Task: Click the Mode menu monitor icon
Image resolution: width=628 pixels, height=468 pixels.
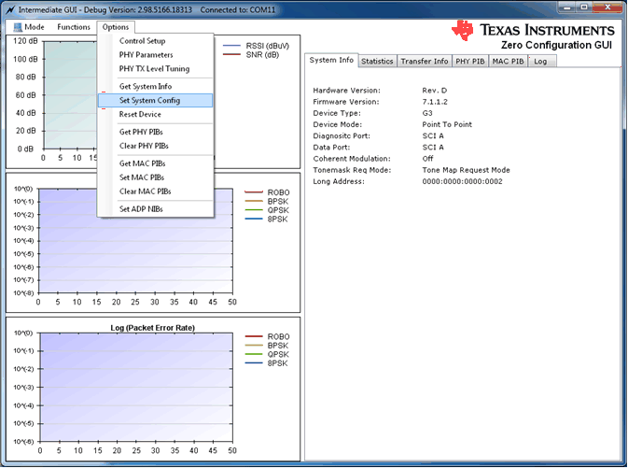Action: pos(18,27)
